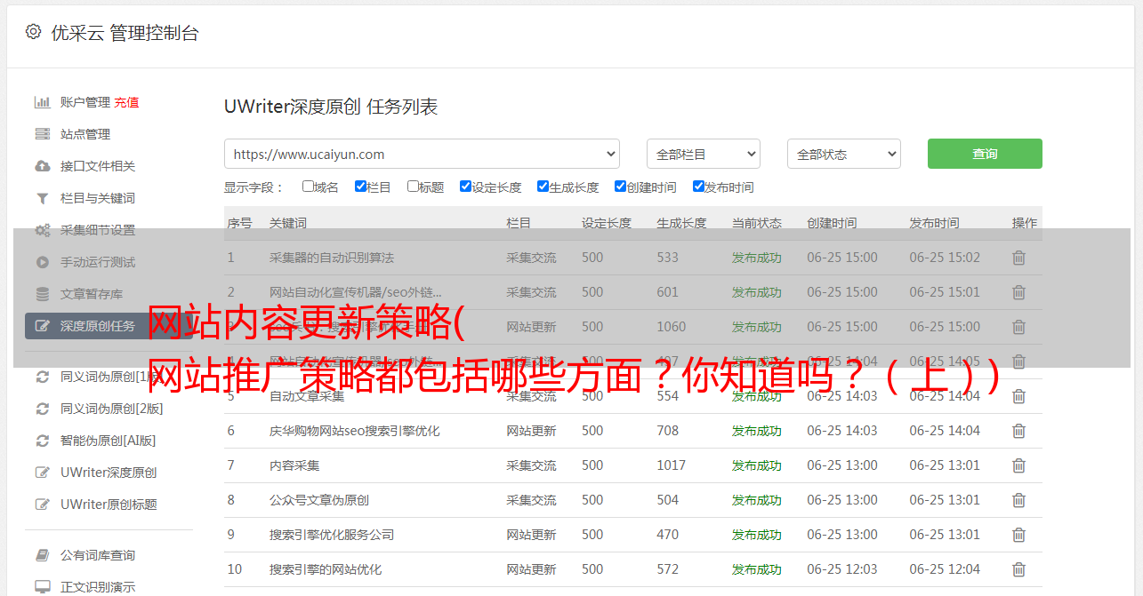Click the monitor icon for 正文识别演示
This screenshot has height=596, width=1143.
pyautogui.click(x=42, y=587)
